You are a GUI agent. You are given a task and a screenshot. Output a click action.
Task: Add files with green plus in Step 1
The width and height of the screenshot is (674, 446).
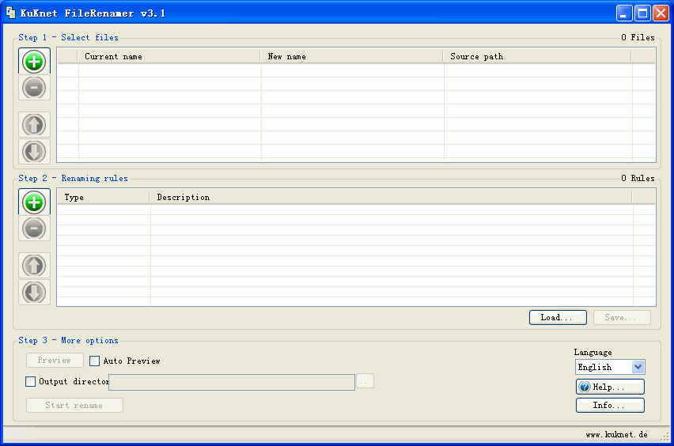pyautogui.click(x=34, y=62)
